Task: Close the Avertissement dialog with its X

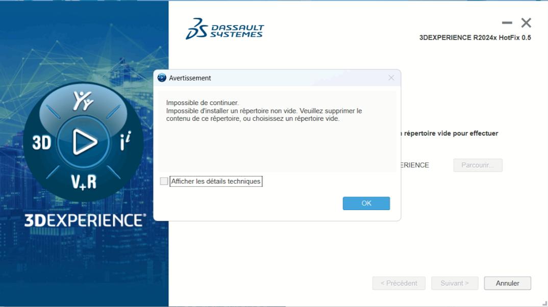Action: [x=391, y=78]
